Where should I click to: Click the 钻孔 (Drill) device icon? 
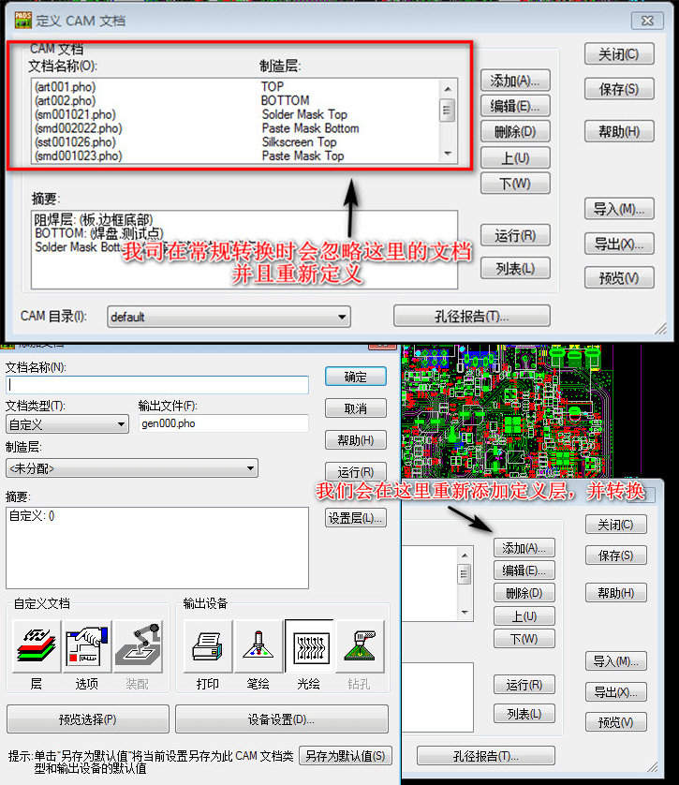tap(360, 647)
